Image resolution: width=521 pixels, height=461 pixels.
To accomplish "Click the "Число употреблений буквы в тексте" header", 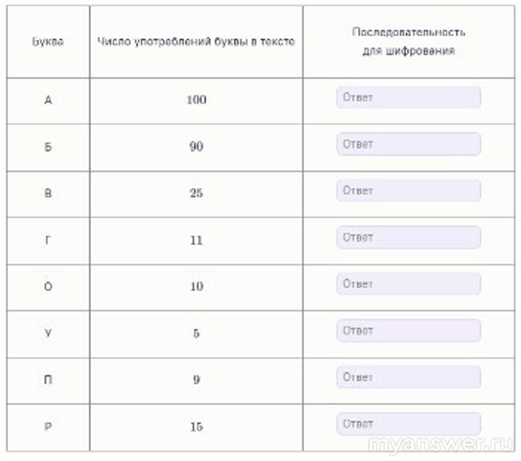I will 196,42.
